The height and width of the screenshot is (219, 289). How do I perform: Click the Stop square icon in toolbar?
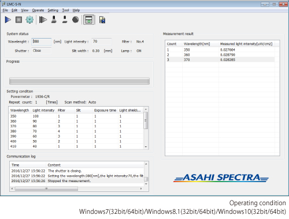pos(18,20)
